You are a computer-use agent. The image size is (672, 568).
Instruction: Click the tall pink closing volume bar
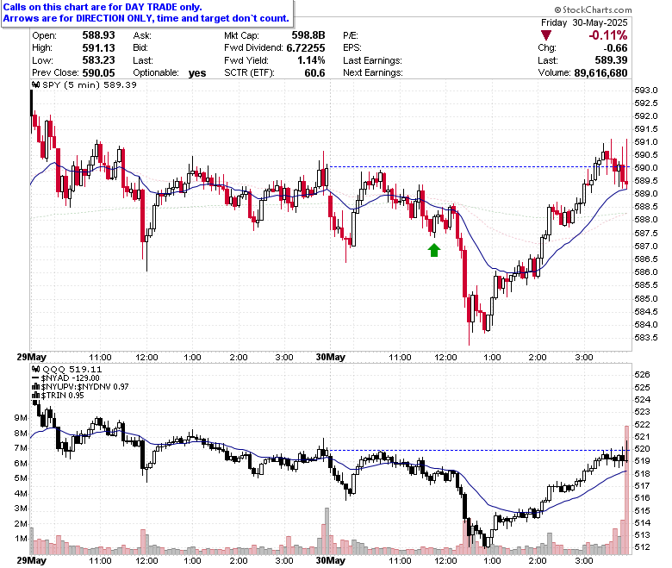pyautogui.click(x=626, y=490)
